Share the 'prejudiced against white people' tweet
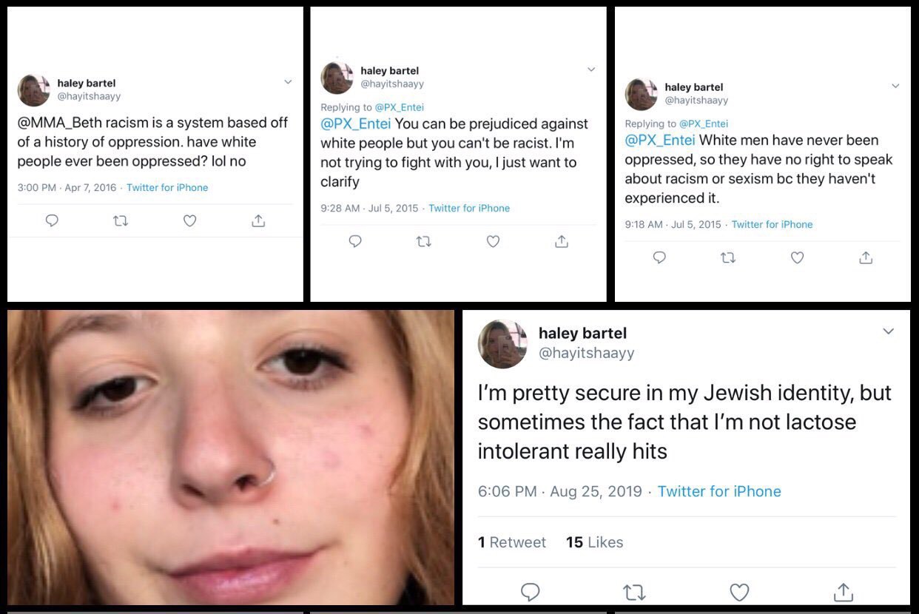Viewport: 919px width, 614px height. click(562, 241)
